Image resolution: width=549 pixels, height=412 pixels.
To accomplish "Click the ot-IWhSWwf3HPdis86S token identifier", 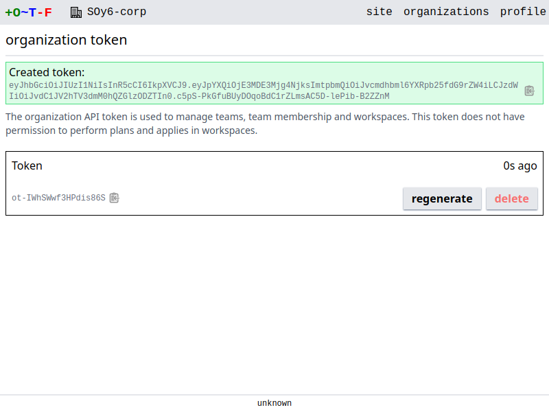I will click(x=58, y=198).
